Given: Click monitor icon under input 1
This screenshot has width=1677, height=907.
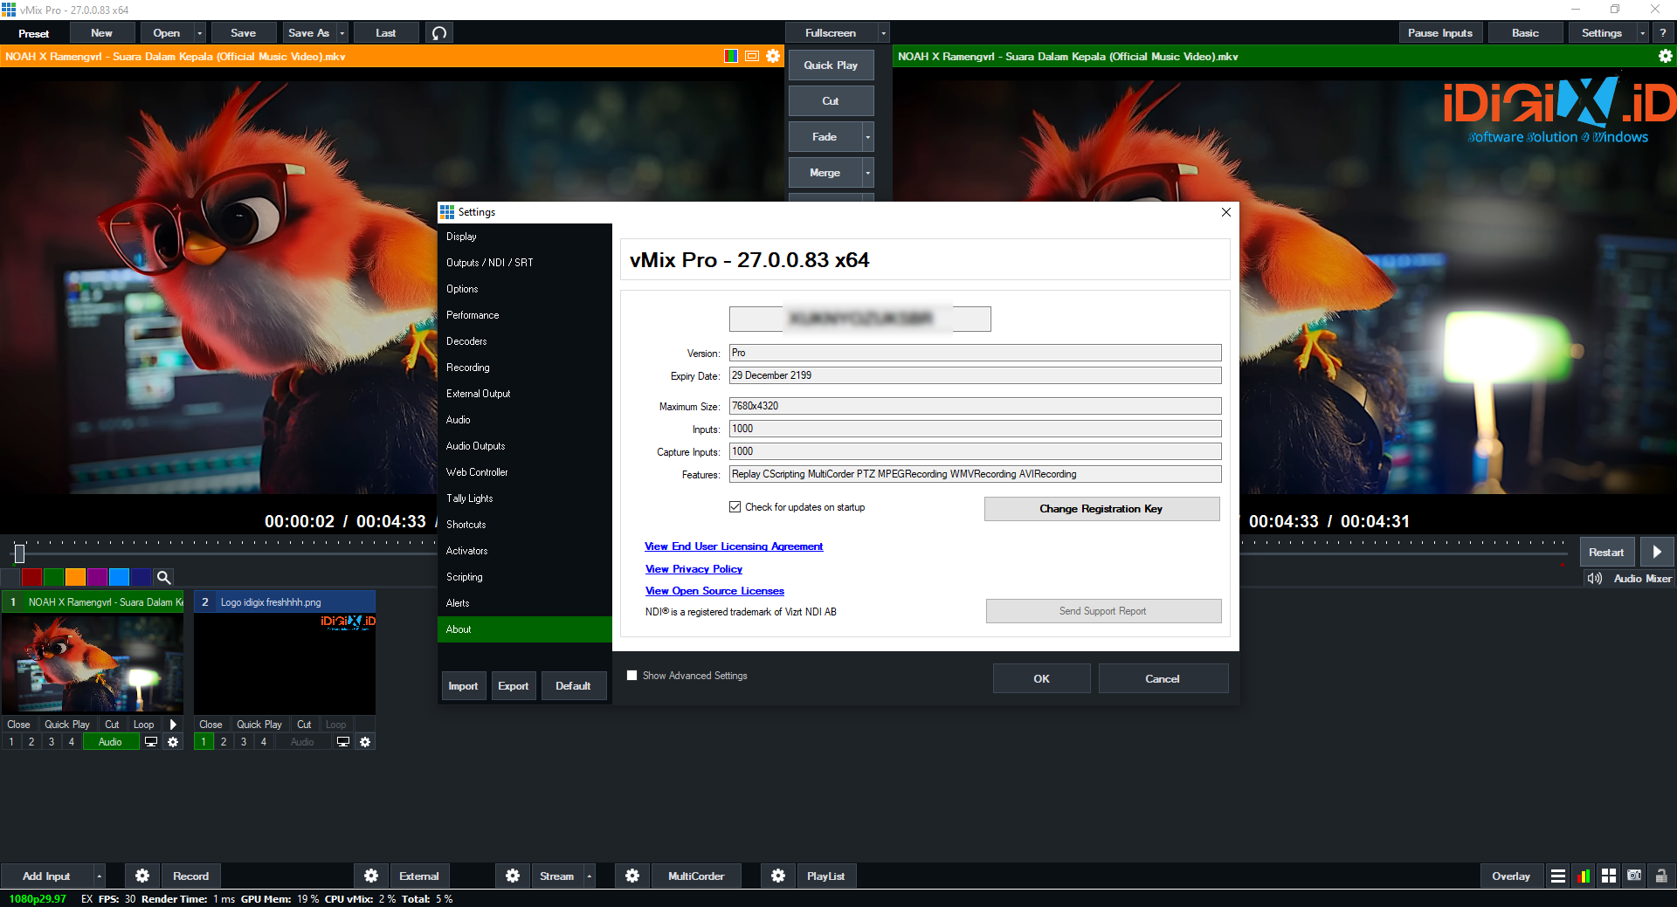Looking at the screenshot, I should (x=151, y=742).
